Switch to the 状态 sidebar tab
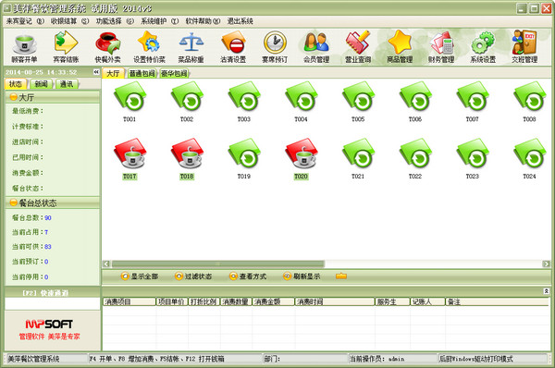Image resolution: width=555 pixels, height=368 pixels. click(x=16, y=84)
